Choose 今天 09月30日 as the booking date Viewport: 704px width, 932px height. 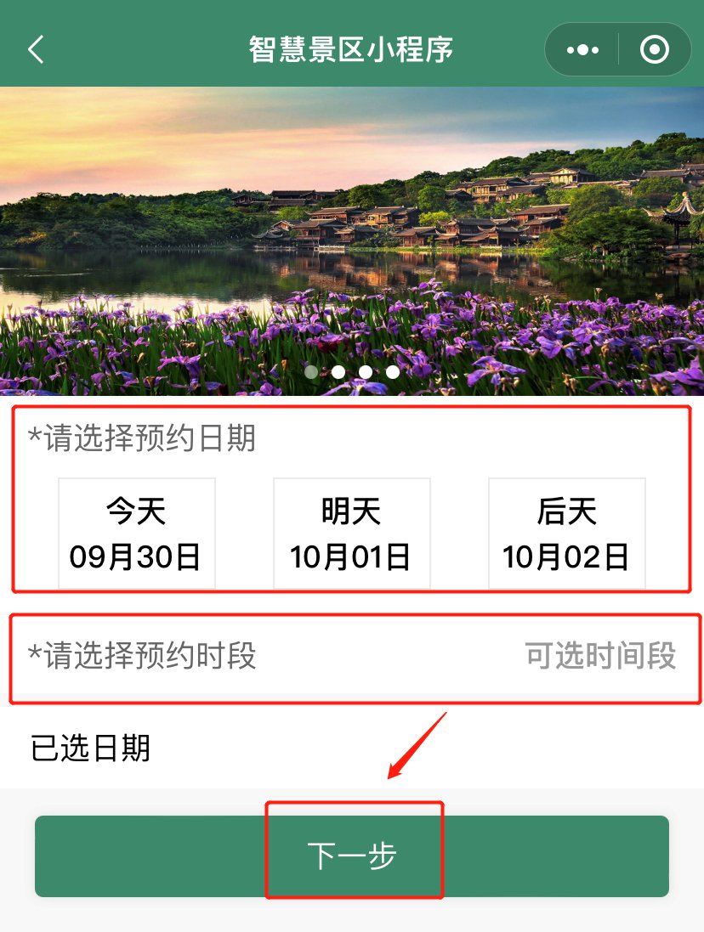137,534
